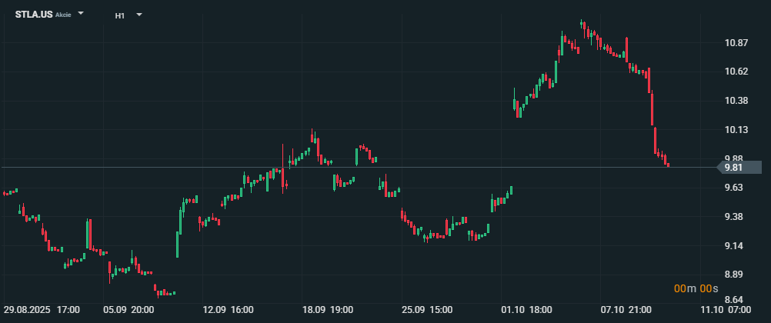This screenshot has height=323, width=771.
Task: Select the 10.62 price level label
Action: click(x=736, y=72)
